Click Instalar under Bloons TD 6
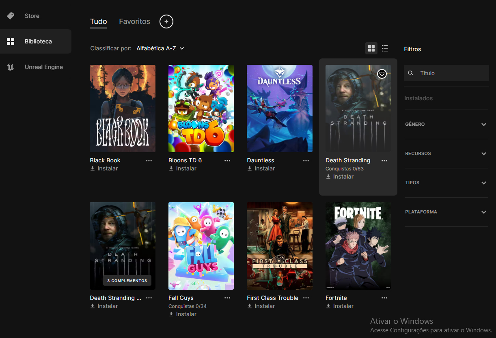Viewport: 496px width, 338px height. coord(183,168)
